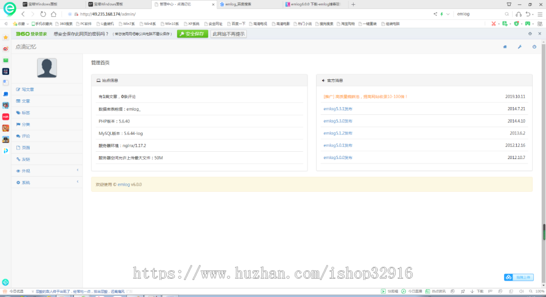Click the share icon next to the address bar

[x=435, y=14]
